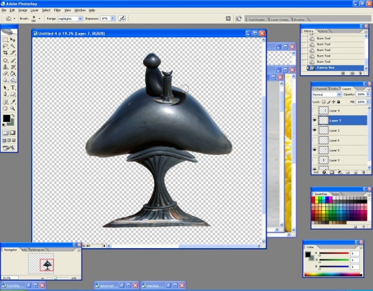
Task: Add layer mask button in Layers panel
Action: click(332, 172)
